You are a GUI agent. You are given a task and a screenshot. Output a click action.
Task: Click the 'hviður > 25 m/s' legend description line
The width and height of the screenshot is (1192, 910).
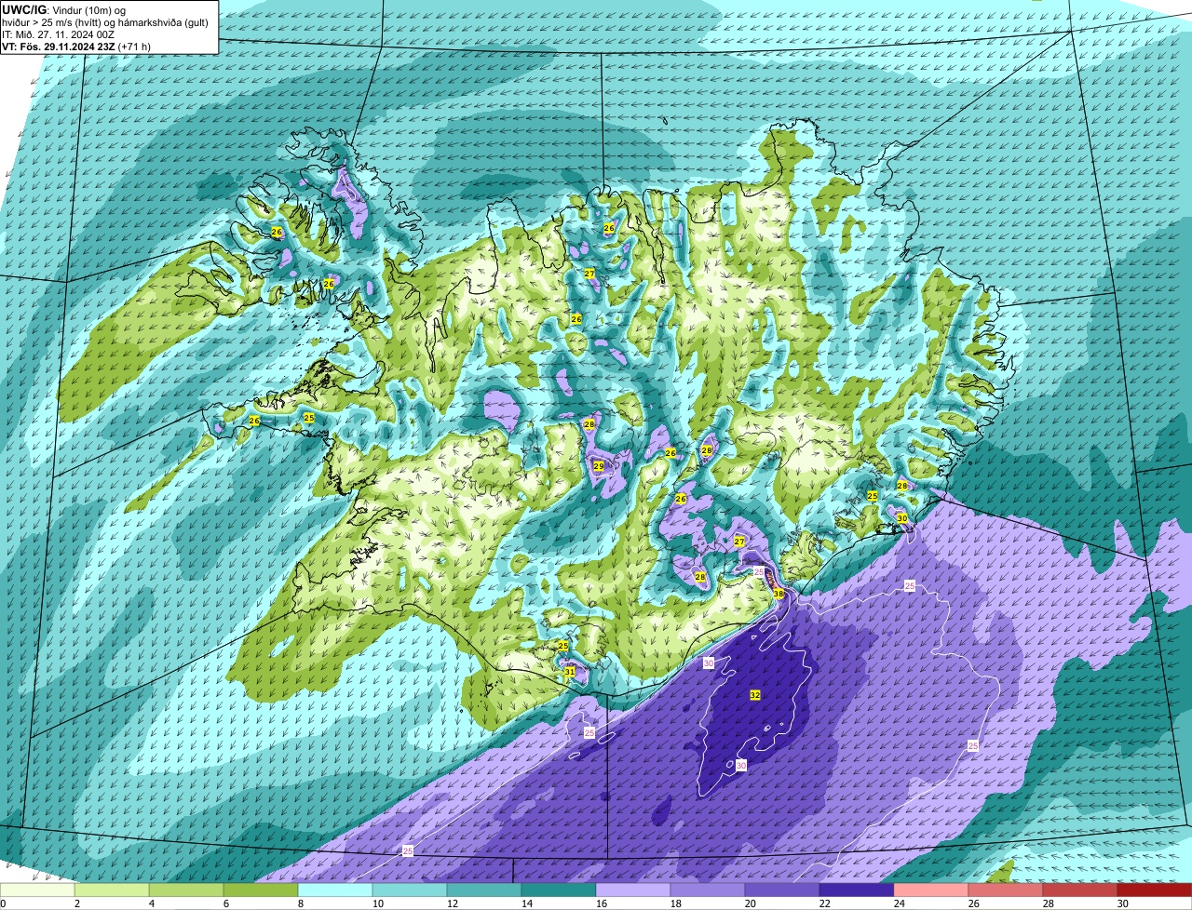(105, 22)
